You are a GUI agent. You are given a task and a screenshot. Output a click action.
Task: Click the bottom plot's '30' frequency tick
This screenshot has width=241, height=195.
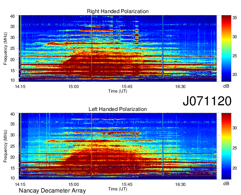12,135
